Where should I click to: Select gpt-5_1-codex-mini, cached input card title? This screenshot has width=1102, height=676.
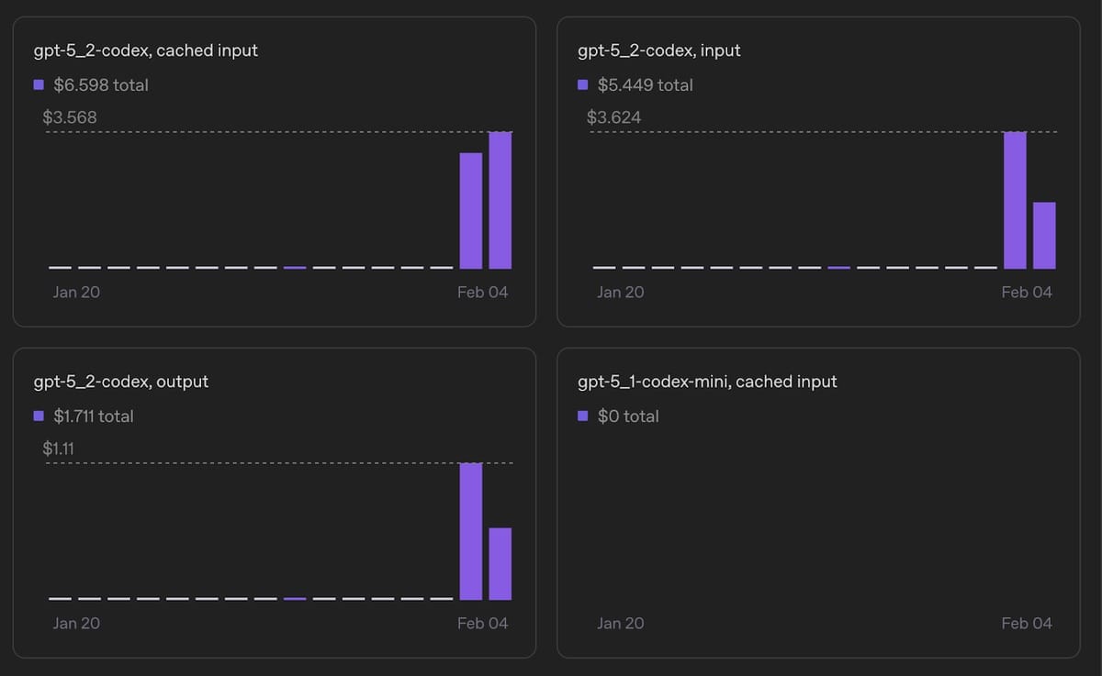tap(707, 382)
